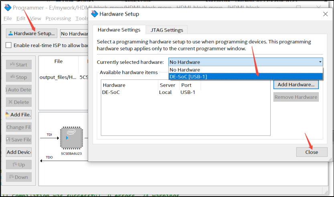Click the X of Hardware Setup dialog
Viewport: 334px width, 197px height.
[325, 14]
